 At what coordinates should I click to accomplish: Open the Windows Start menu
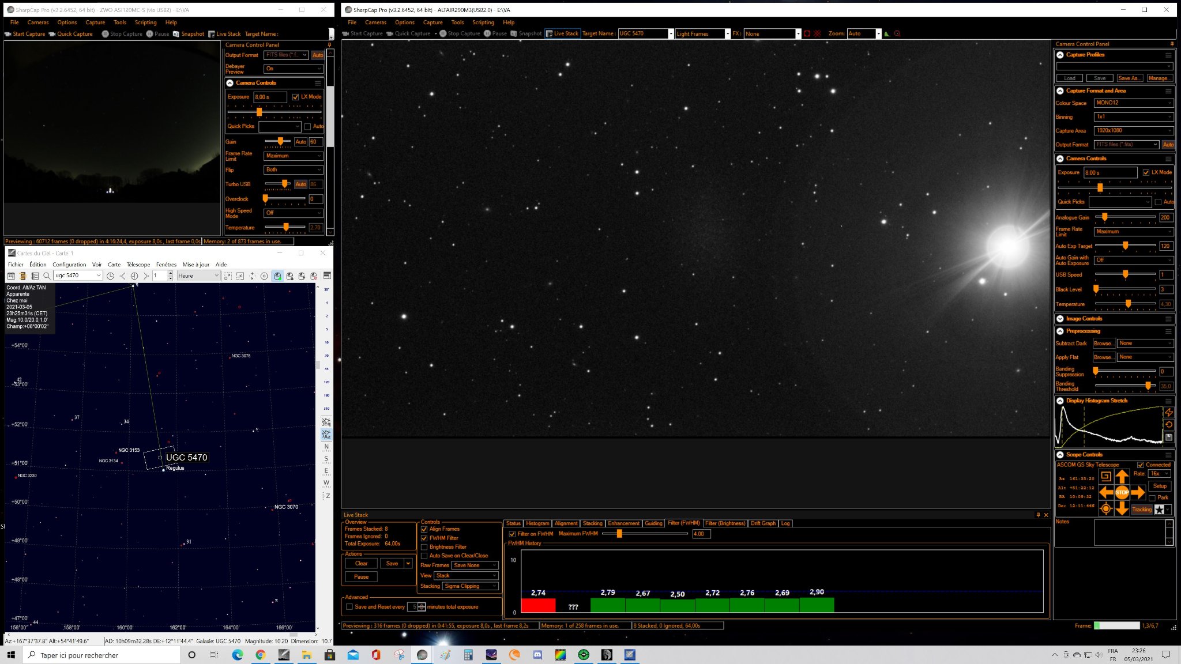tap(11, 655)
